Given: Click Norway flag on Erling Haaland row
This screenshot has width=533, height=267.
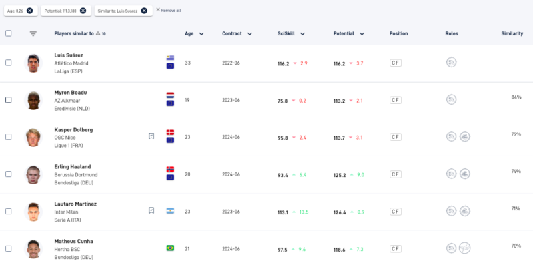Looking at the screenshot, I should pos(170,170).
